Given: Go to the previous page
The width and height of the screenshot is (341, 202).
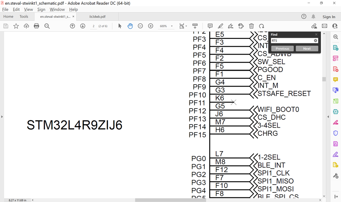Looking at the screenshot, I should click(x=72, y=26).
